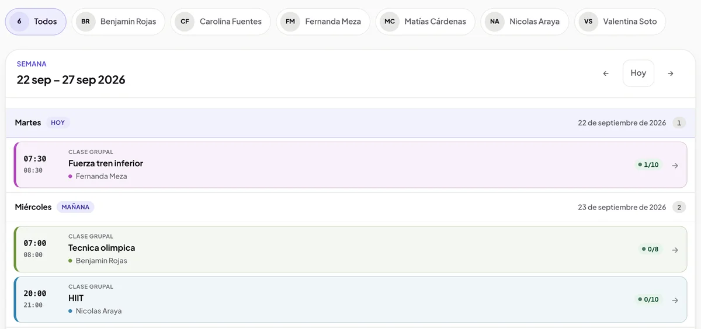Click the 21:00 end time
The height and width of the screenshot is (329, 701).
(x=33, y=305)
